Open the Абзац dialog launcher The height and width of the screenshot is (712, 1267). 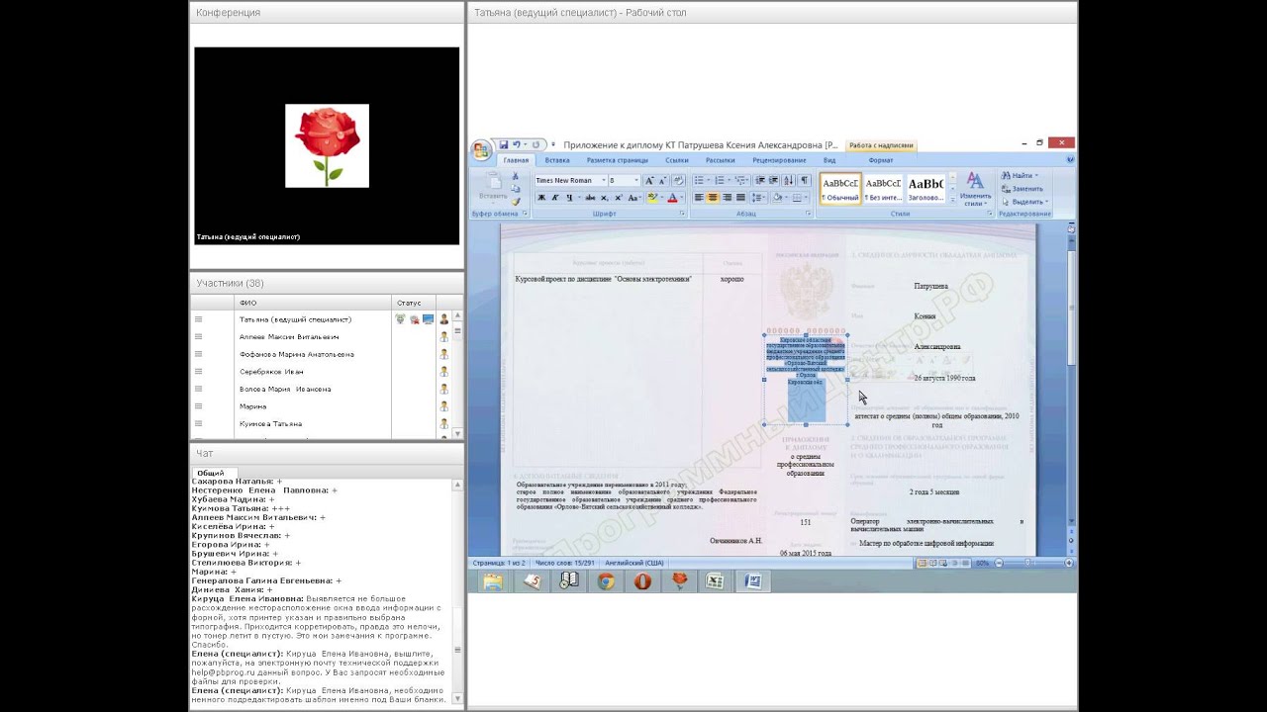[x=809, y=214]
